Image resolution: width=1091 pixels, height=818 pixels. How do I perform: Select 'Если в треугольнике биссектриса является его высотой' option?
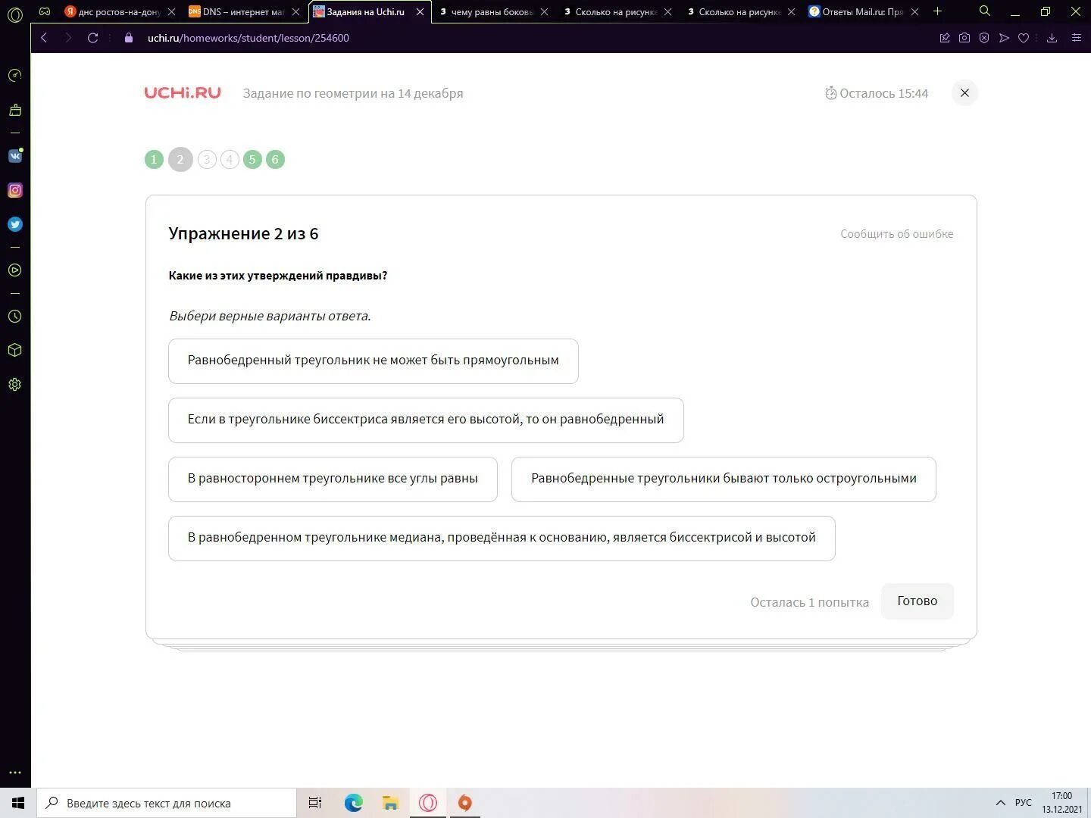tap(426, 420)
